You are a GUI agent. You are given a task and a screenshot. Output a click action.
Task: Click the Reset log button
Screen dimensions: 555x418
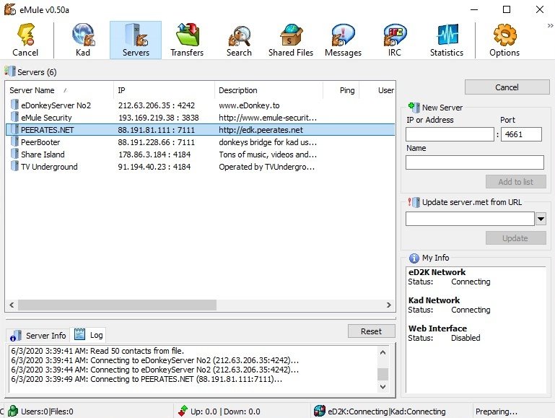(371, 331)
